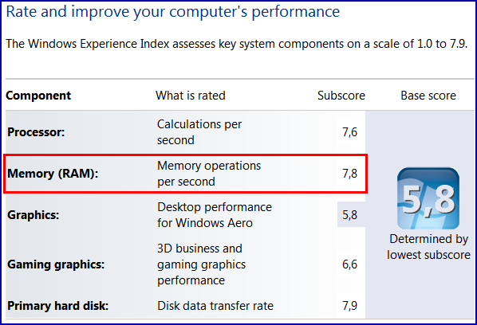Image resolution: width=477 pixels, height=325 pixels.
Task: Click 'Desktop performance for Windows Aero' text
Action: (x=215, y=215)
